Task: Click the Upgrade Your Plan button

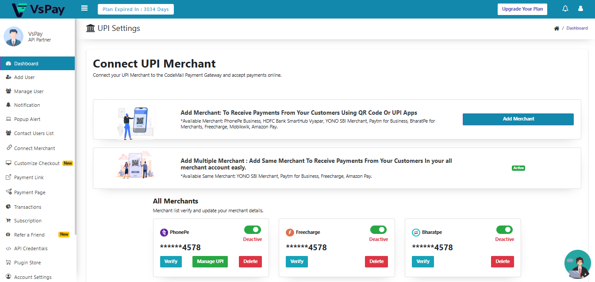Action: (522, 9)
